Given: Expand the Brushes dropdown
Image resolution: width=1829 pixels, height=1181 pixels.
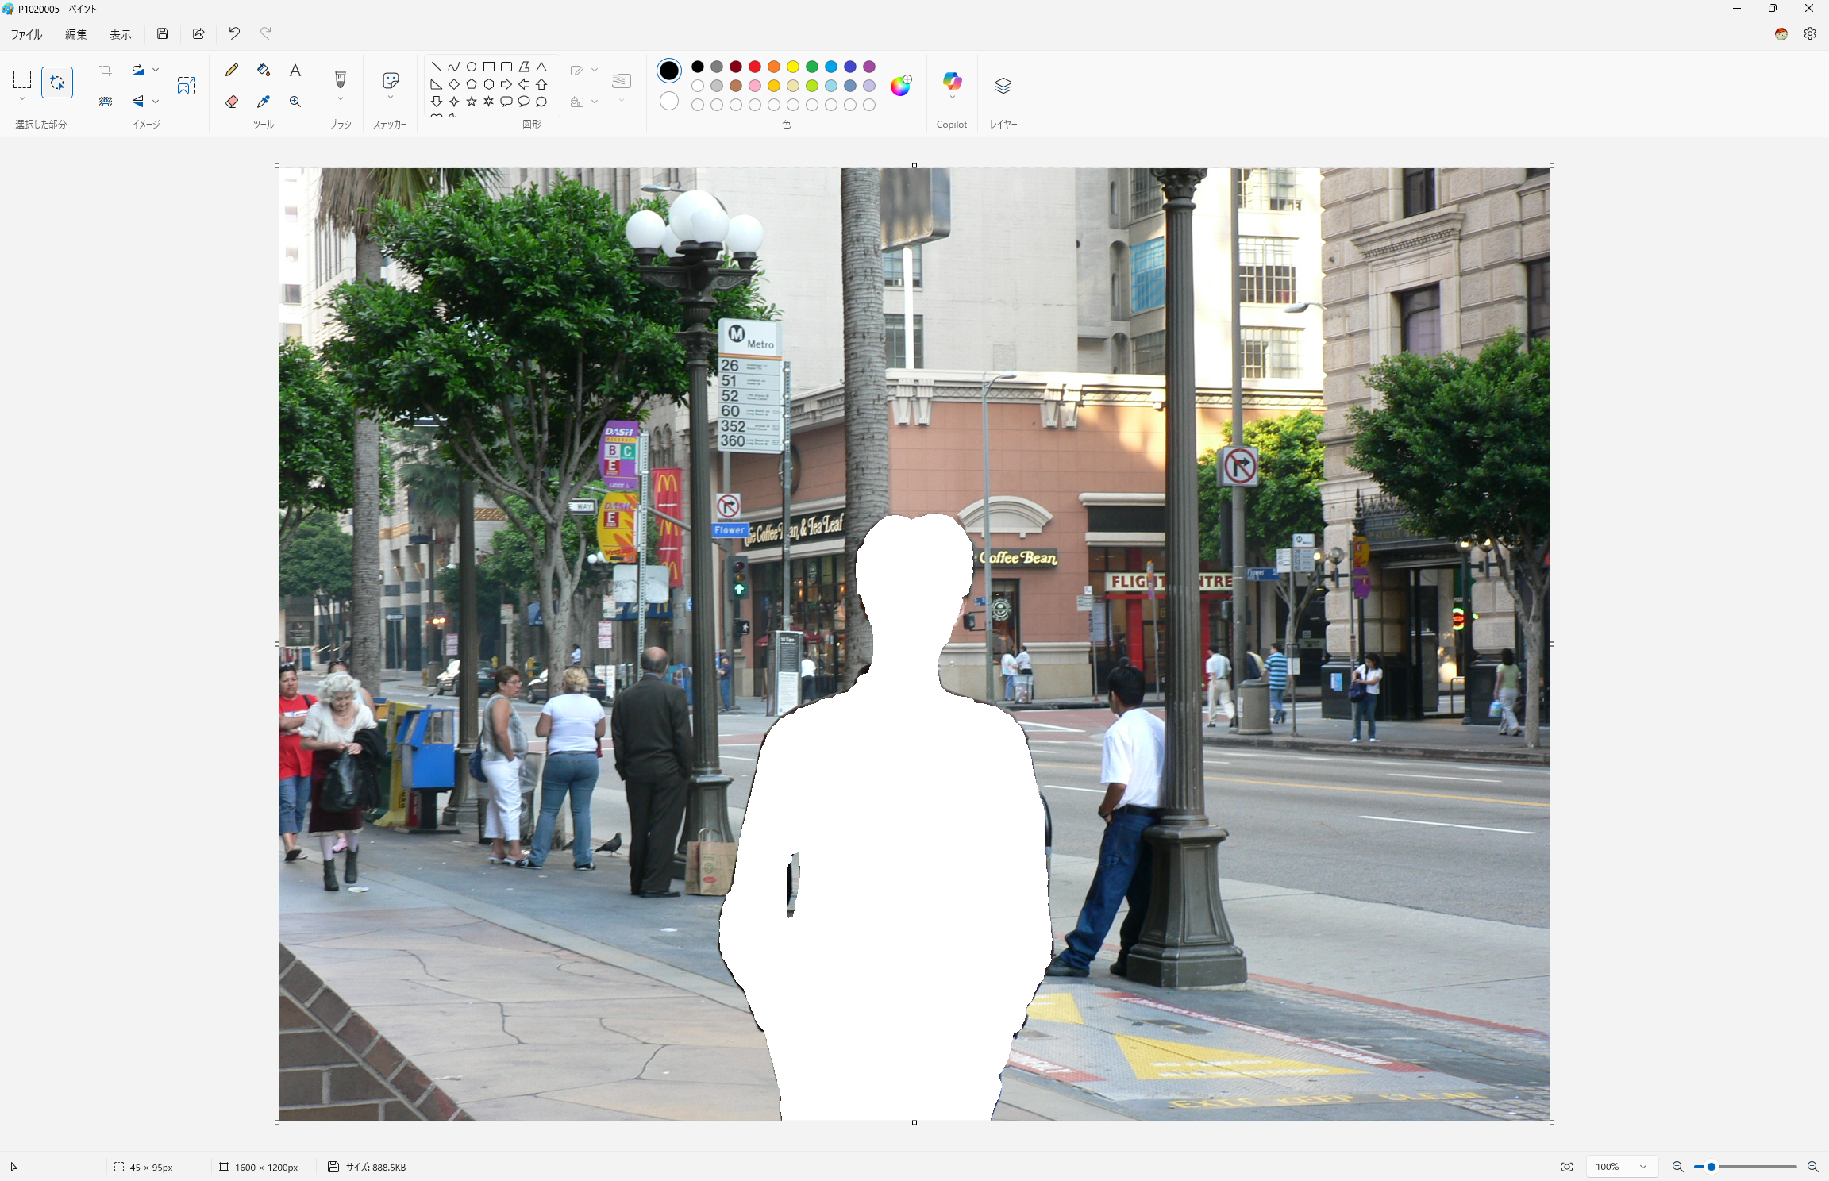Looking at the screenshot, I should pyautogui.click(x=341, y=99).
